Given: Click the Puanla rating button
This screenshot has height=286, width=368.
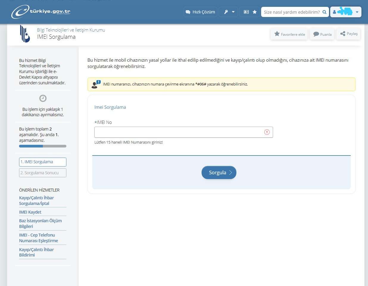Looking at the screenshot, I should pos(322,34).
